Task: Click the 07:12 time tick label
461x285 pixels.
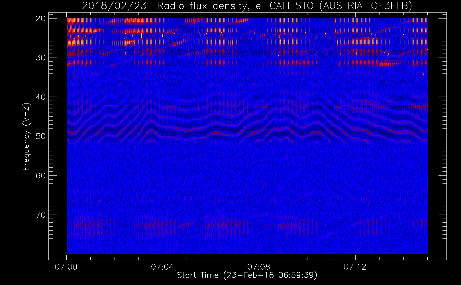Action: 355,267
